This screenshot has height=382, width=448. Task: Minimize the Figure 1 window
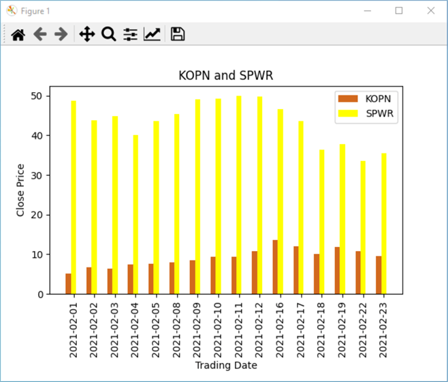point(368,11)
